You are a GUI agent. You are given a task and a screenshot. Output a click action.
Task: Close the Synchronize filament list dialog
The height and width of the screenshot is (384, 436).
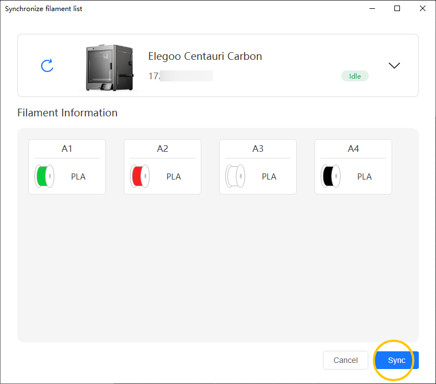coord(422,9)
